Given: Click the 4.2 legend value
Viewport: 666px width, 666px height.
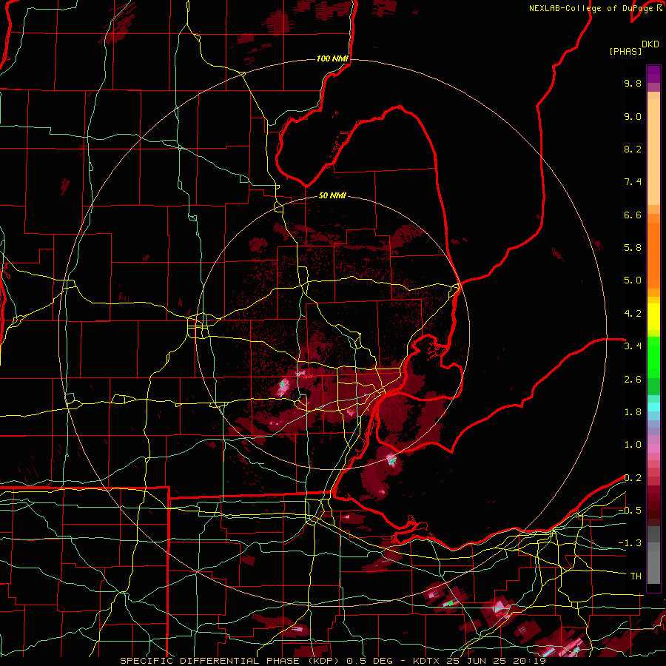Looking at the screenshot, I should tap(633, 314).
